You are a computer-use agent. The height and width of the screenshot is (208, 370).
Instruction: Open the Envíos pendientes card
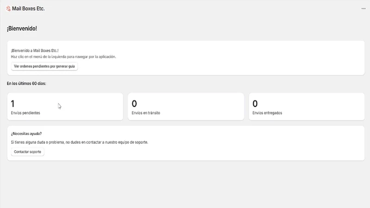(x=65, y=107)
